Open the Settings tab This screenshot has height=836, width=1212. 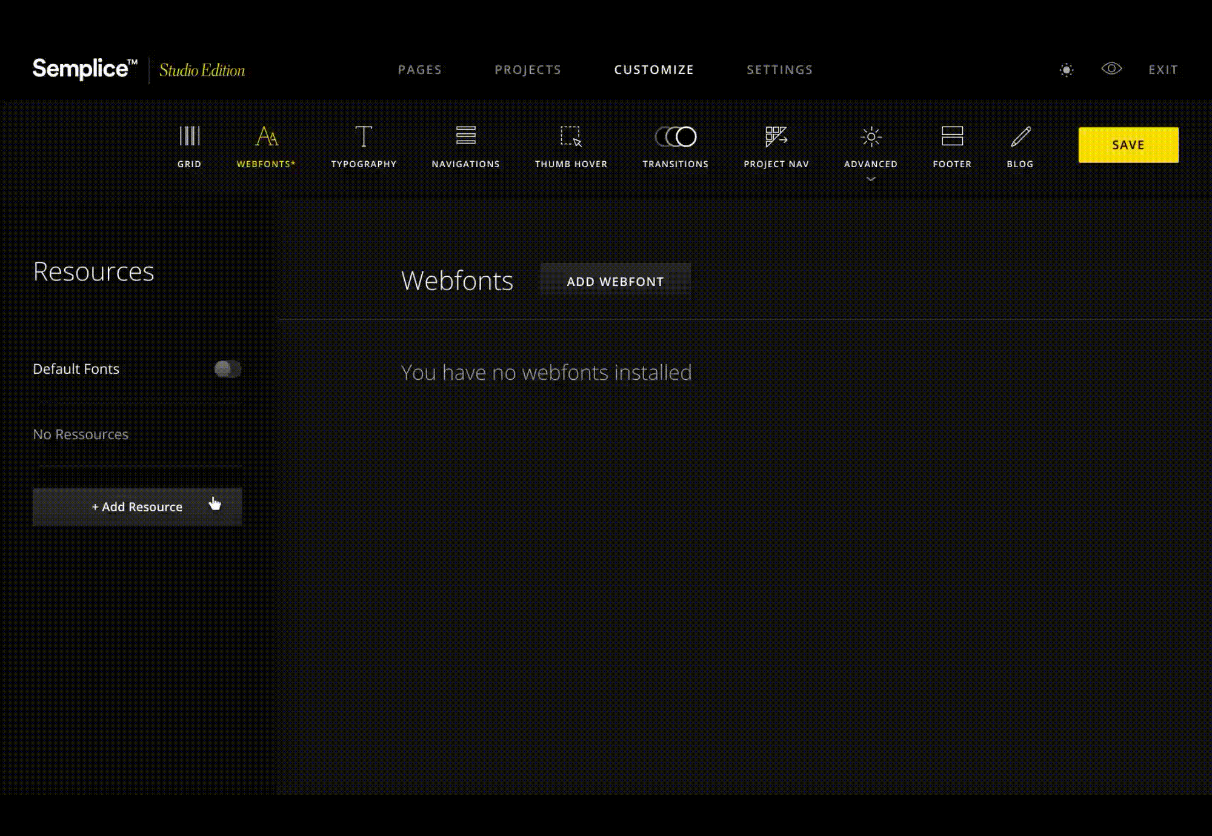coord(779,70)
